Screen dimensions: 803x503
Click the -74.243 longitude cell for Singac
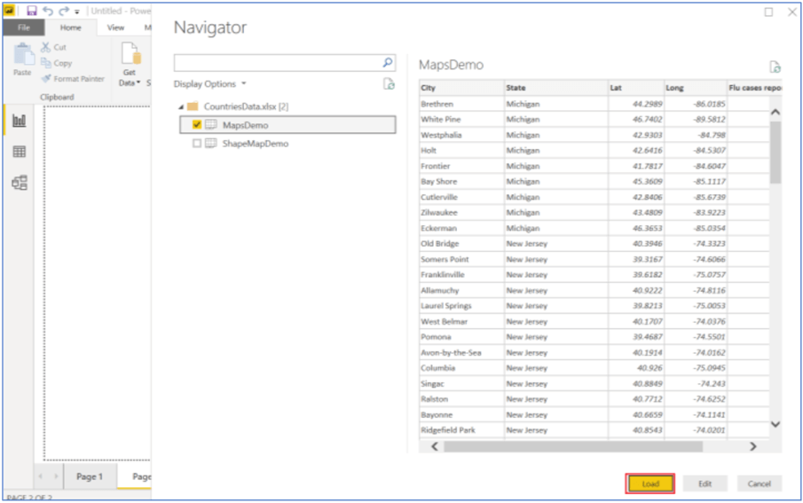[x=696, y=383]
